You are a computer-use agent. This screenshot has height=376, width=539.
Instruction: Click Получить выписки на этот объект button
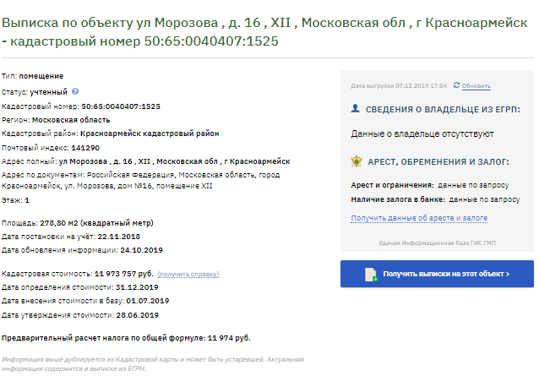coord(437,274)
